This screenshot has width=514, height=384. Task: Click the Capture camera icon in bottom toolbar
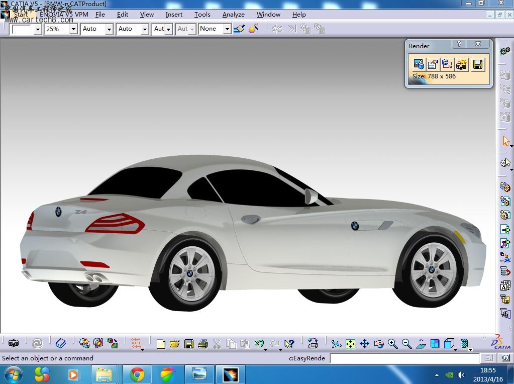pyautogui.click(x=14, y=343)
